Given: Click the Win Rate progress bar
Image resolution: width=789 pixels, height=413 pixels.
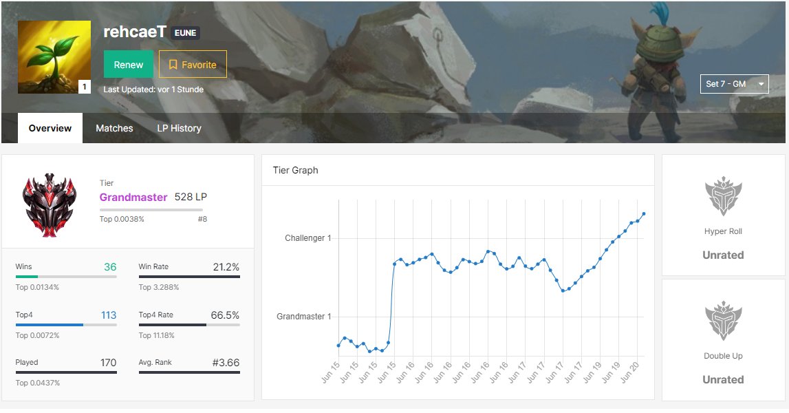Looking at the screenshot, I should tap(189, 277).
